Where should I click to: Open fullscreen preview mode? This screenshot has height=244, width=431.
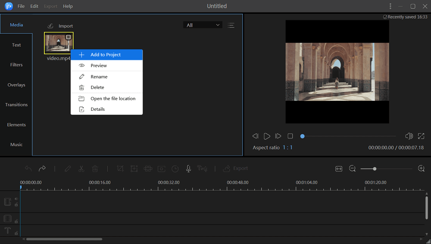coord(421,136)
